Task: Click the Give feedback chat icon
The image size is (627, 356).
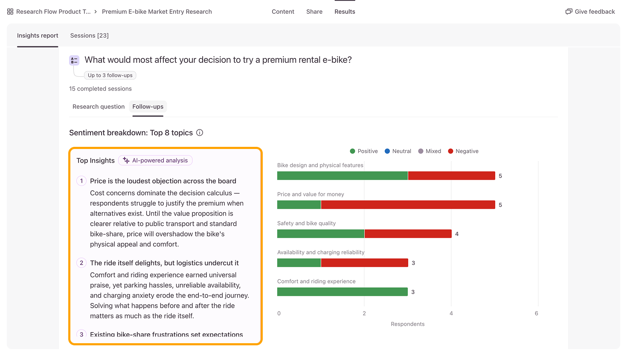Action: click(x=569, y=12)
